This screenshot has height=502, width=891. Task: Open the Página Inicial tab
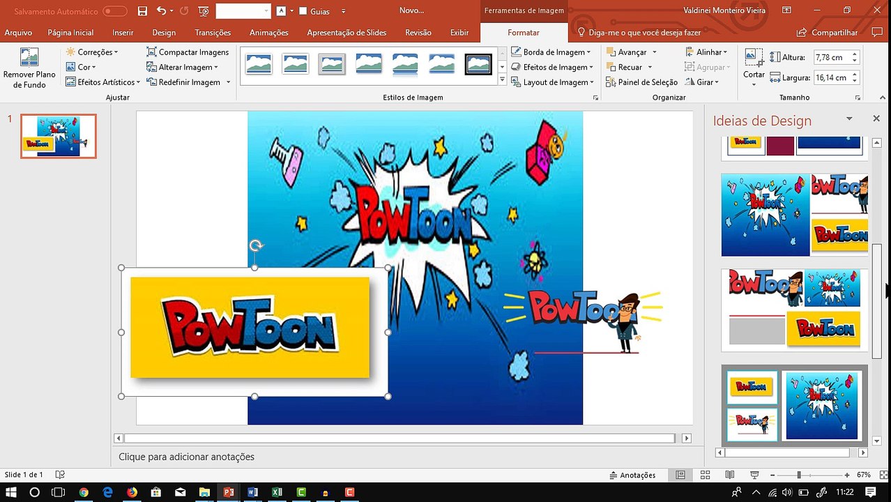pyautogui.click(x=70, y=33)
